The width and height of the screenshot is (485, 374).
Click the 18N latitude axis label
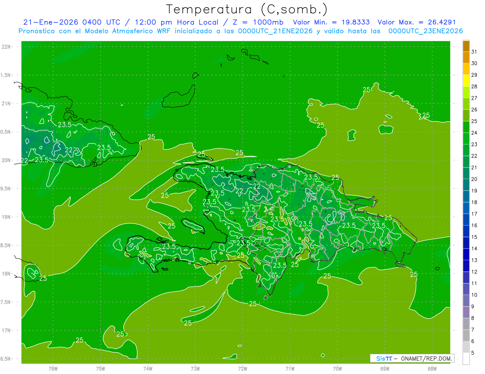(7, 274)
